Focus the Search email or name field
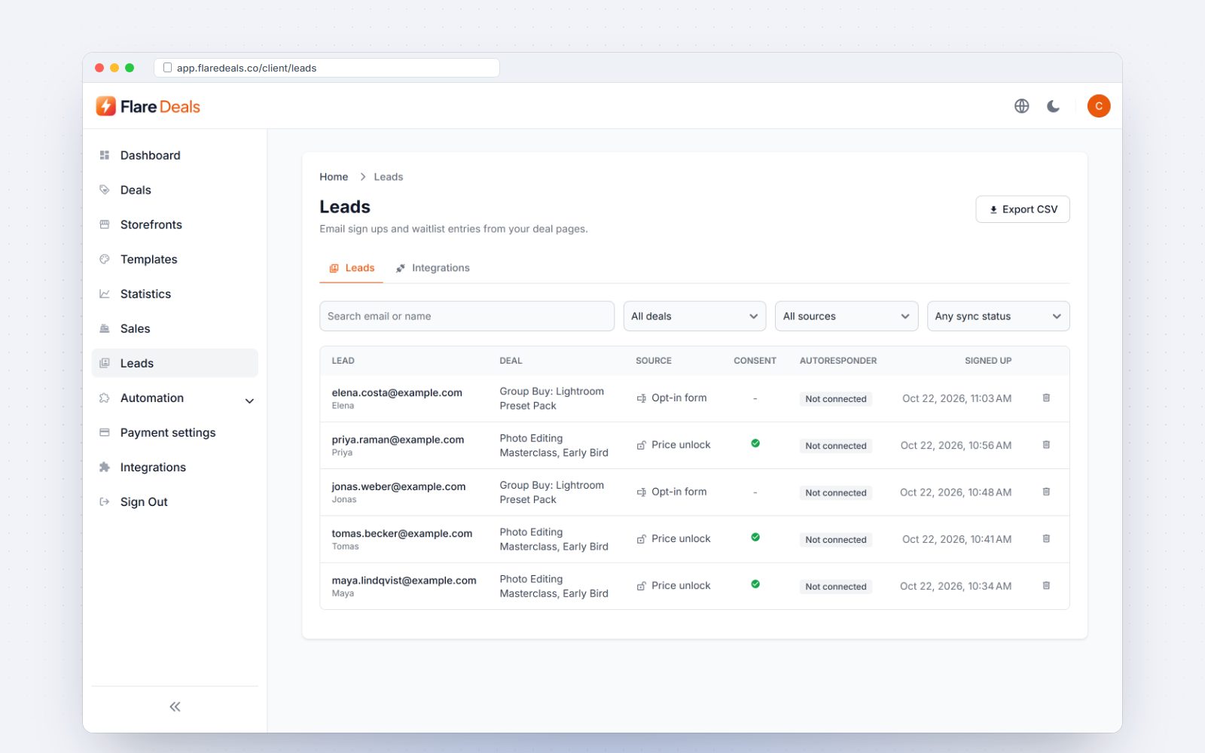This screenshot has height=753, width=1205. point(467,316)
